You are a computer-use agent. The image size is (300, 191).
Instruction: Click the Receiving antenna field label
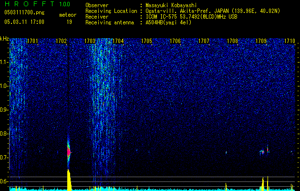pyautogui.click(x=110, y=22)
